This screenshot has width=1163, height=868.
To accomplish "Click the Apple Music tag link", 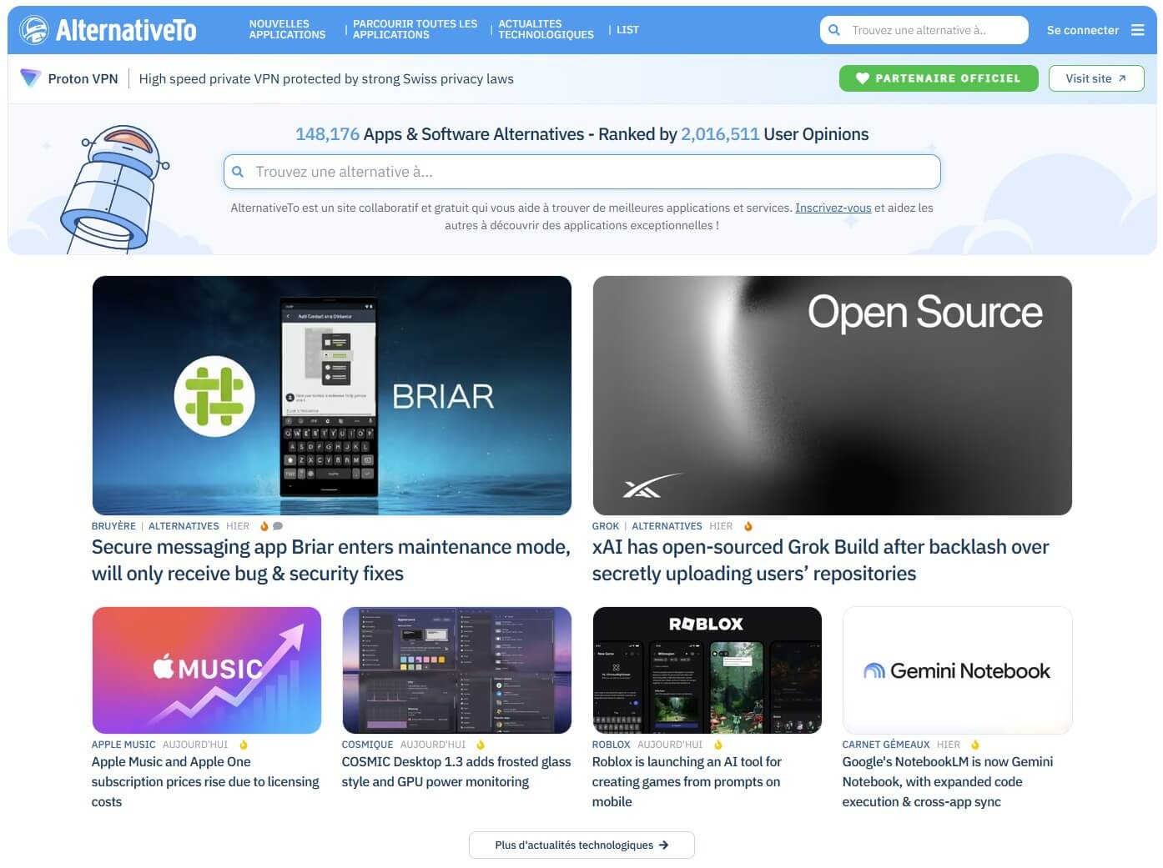I will pyautogui.click(x=123, y=745).
